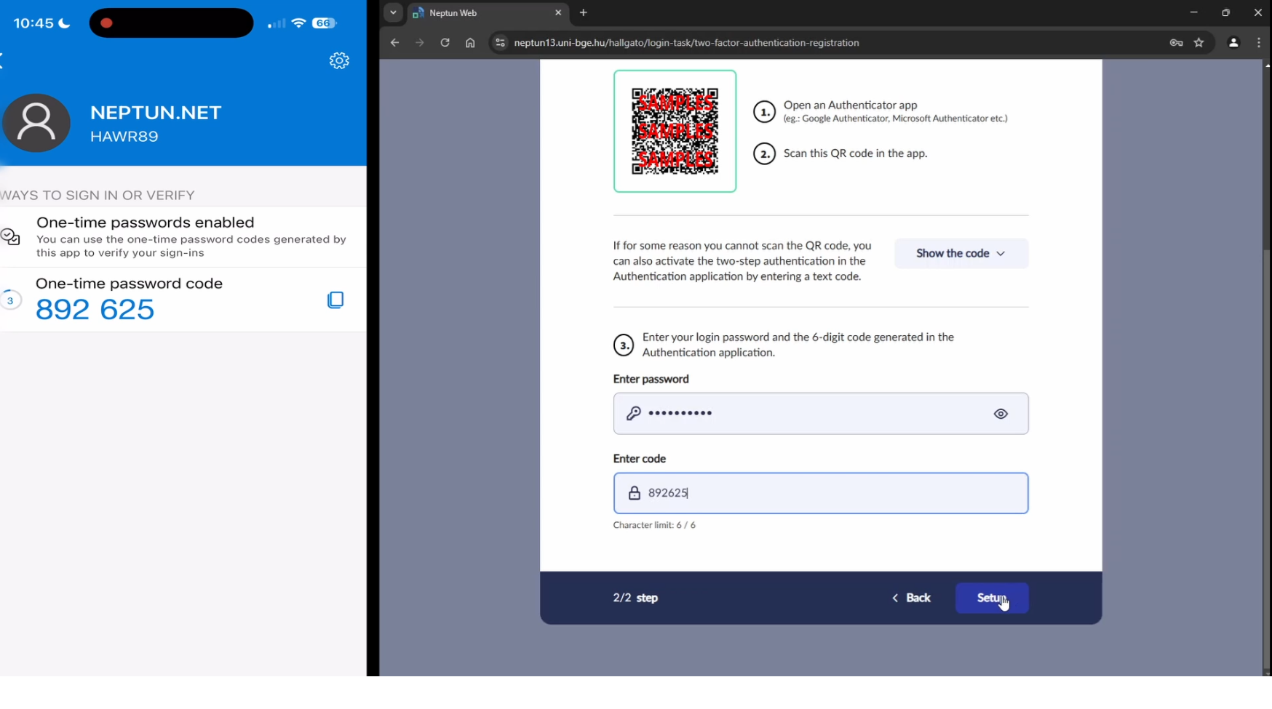The width and height of the screenshot is (1272, 709).
Task: Click the key icon in password field
Action: (x=634, y=413)
